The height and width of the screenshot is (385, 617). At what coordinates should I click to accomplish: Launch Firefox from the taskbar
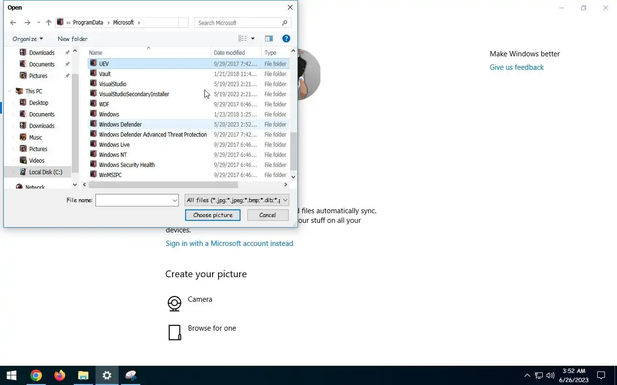click(60, 375)
